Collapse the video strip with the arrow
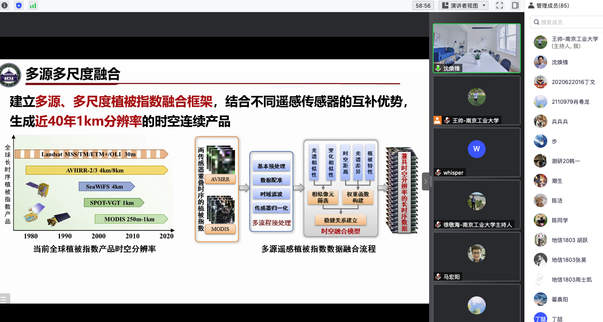Screen dimensions: 603x322 point(425,181)
